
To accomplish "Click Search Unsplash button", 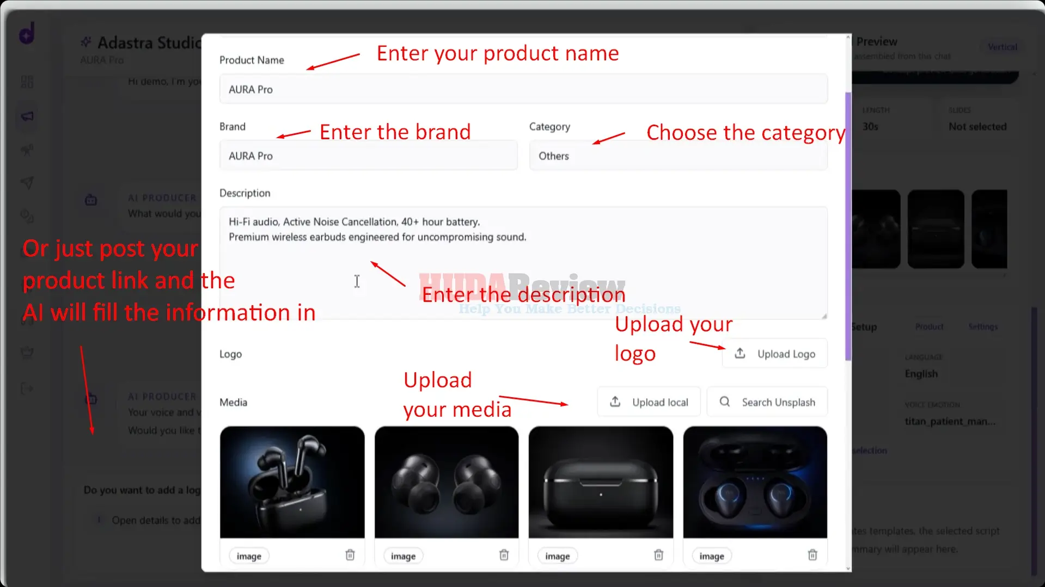I will 767,402.
